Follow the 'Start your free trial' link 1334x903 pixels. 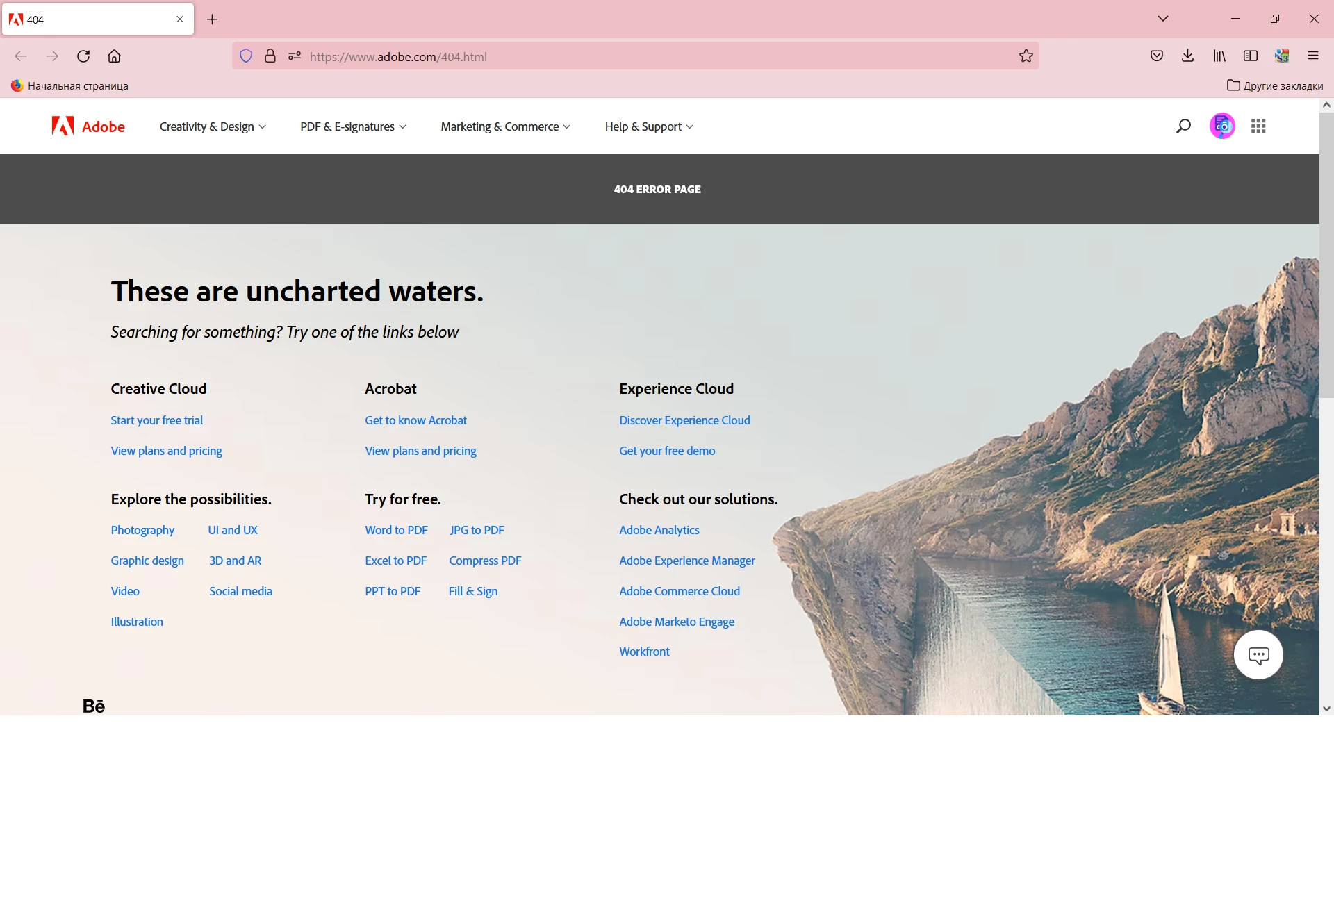click(157, 420)
